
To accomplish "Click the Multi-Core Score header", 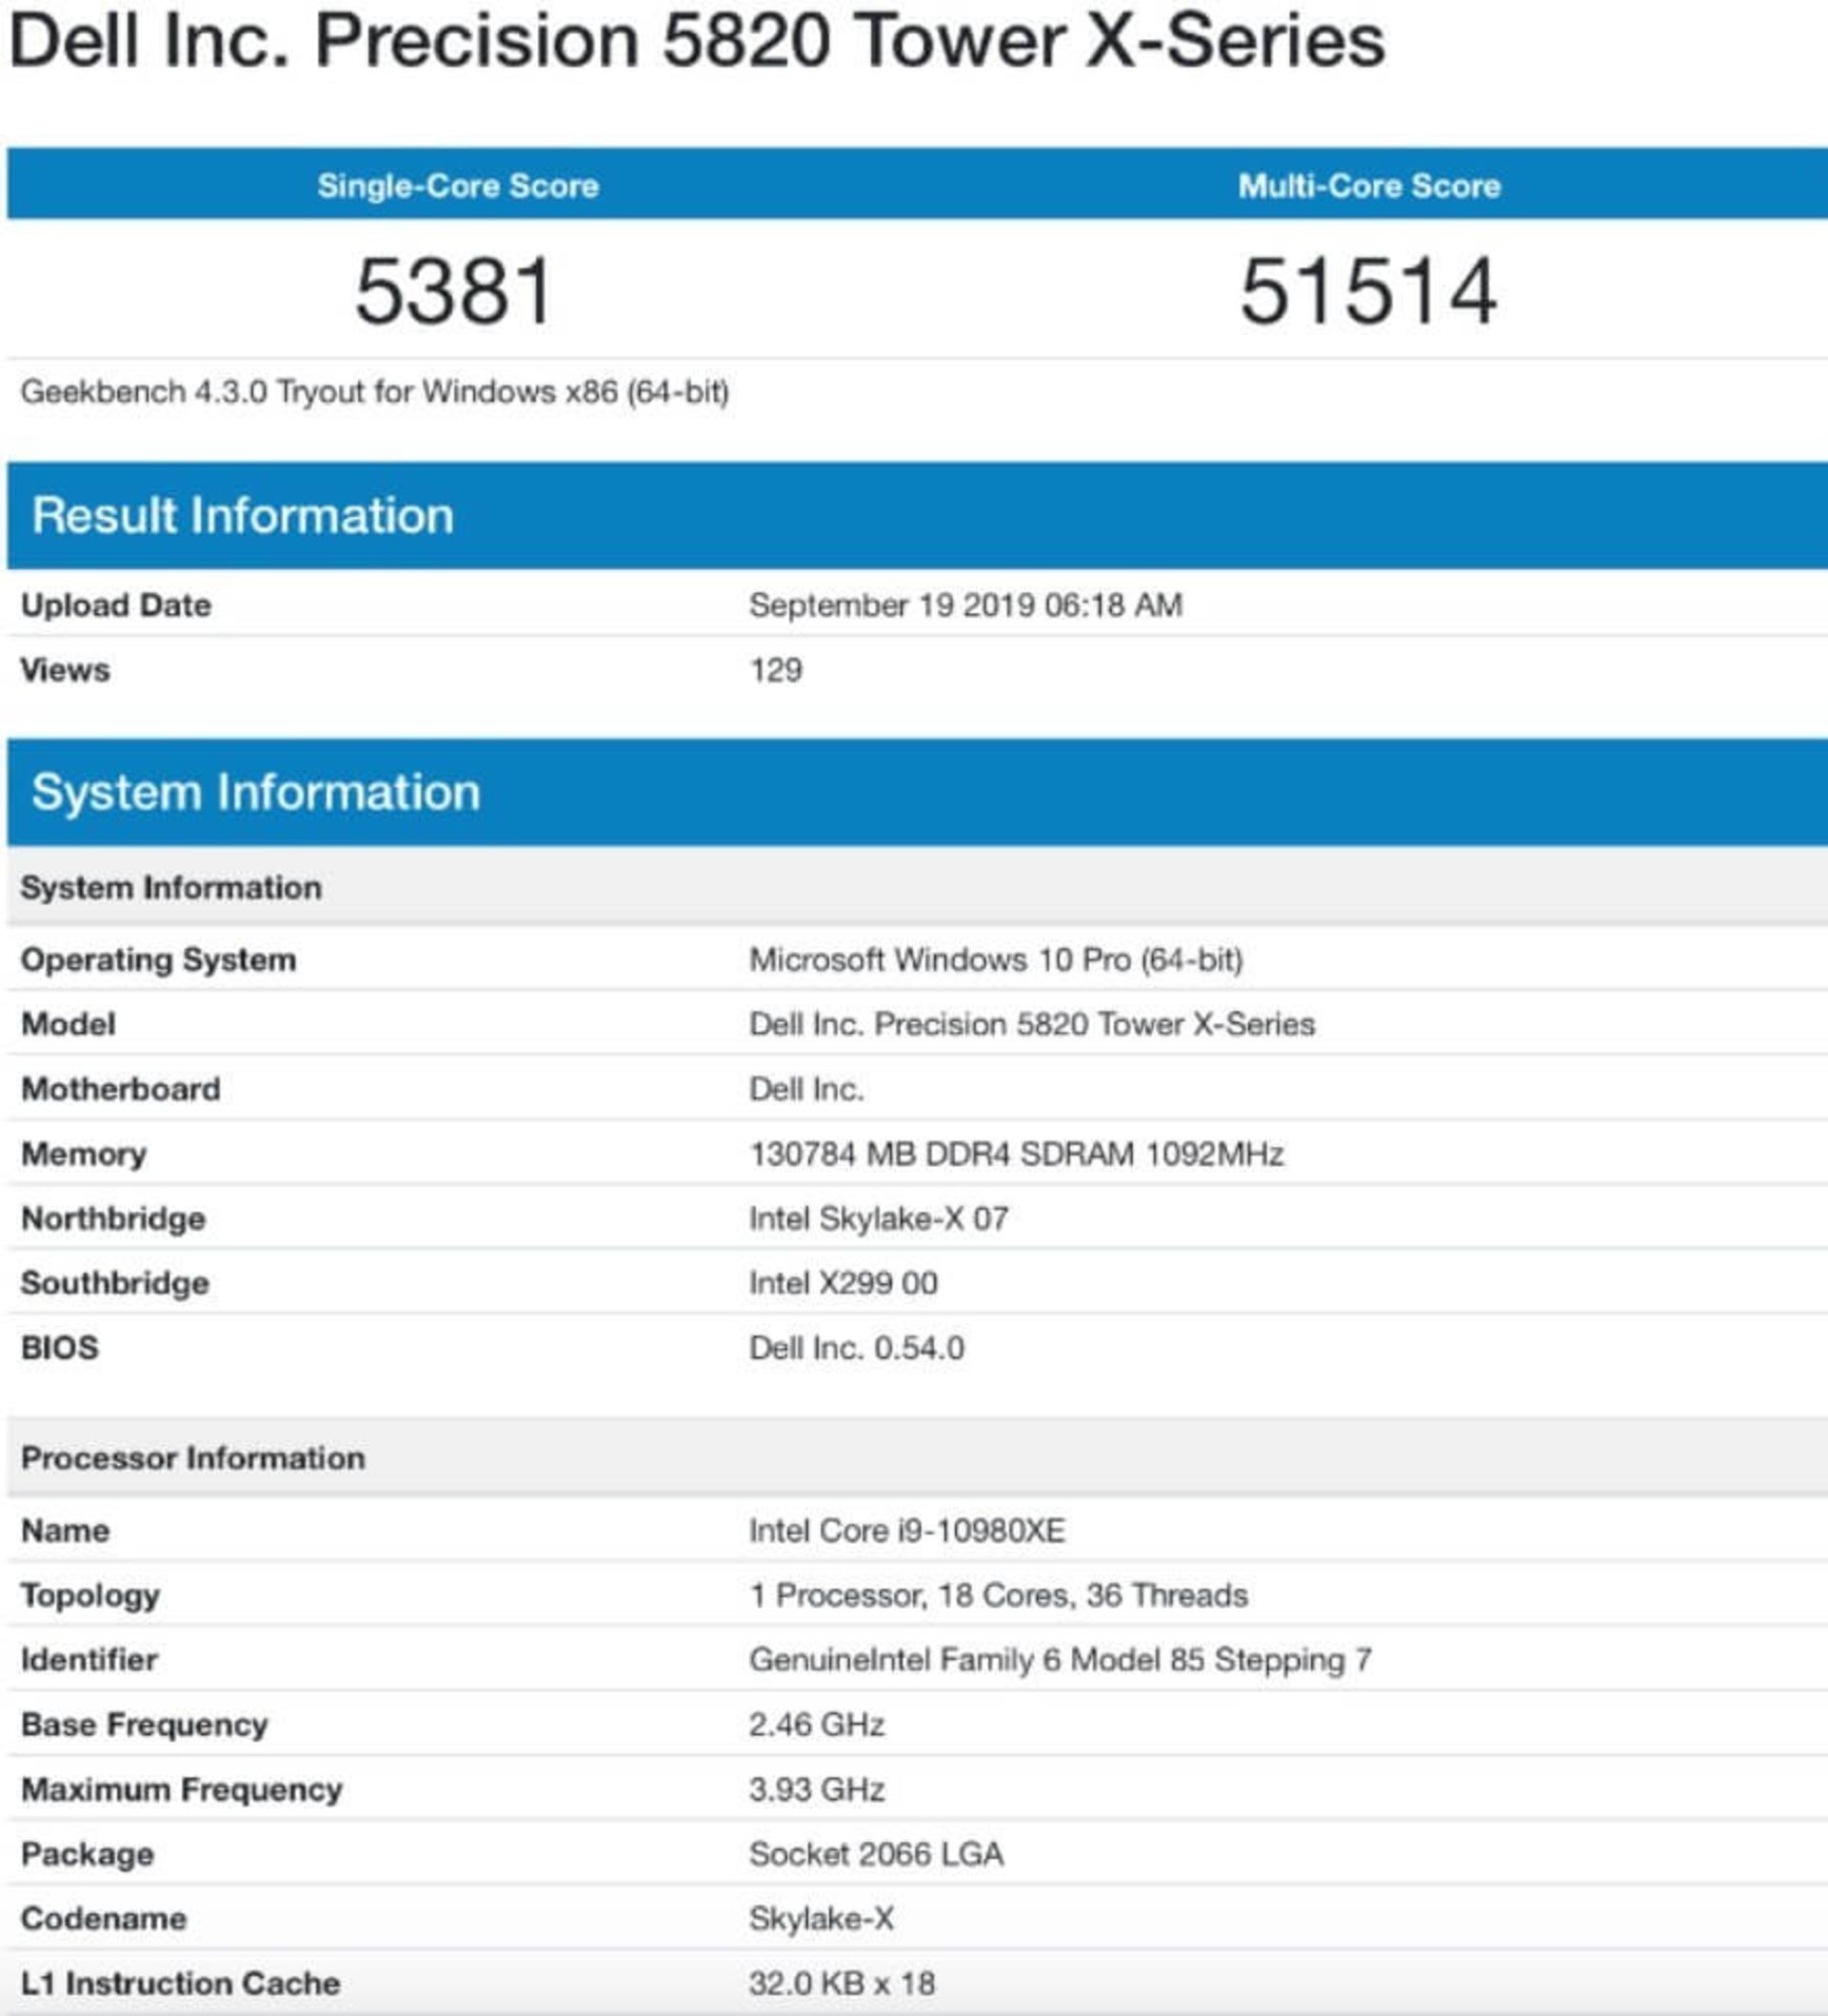I will tap(1369, 186).
